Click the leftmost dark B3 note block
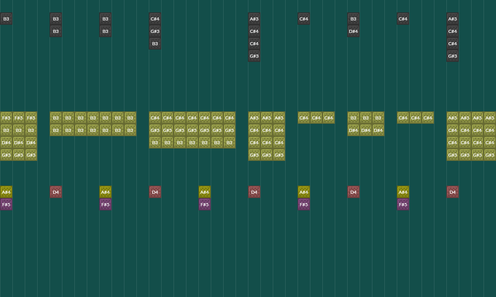This screenshot has width=496, height=297. pos(6,19)
